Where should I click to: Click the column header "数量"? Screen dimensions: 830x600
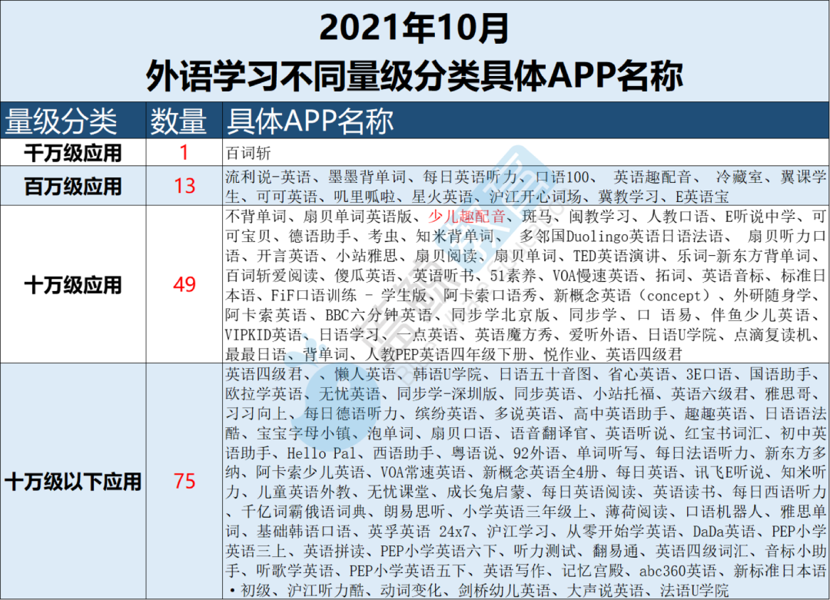tap(178, 121)
